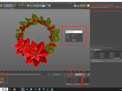This screenshot has height=91, width=122.
Task: Open the Render menu
Action: coord(16,3)
